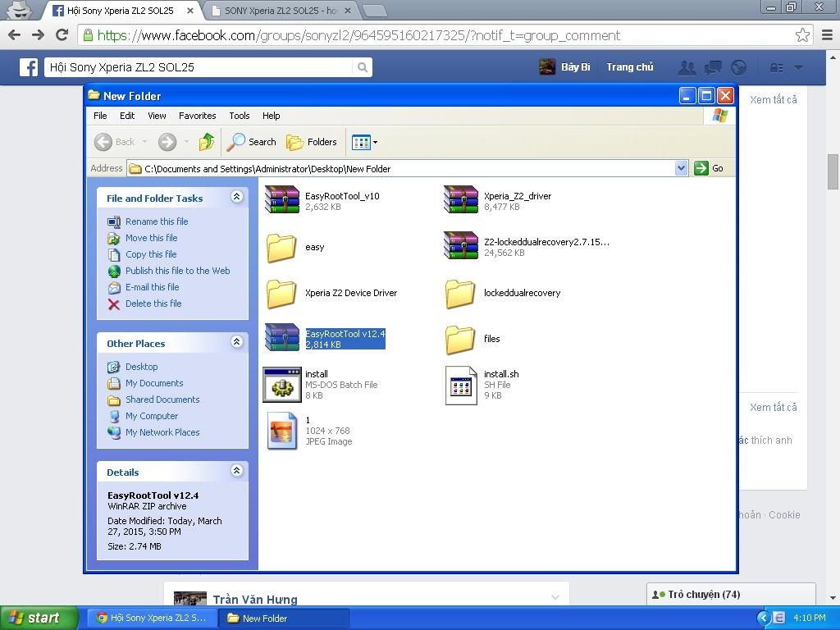Viewport: 840px width, 630px height.
Task: Select the easy folder icon
Action: click(282, 246)
